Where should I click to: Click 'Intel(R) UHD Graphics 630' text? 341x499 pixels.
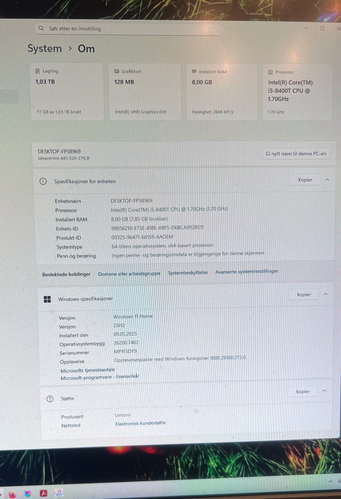(x=141, y=112)
